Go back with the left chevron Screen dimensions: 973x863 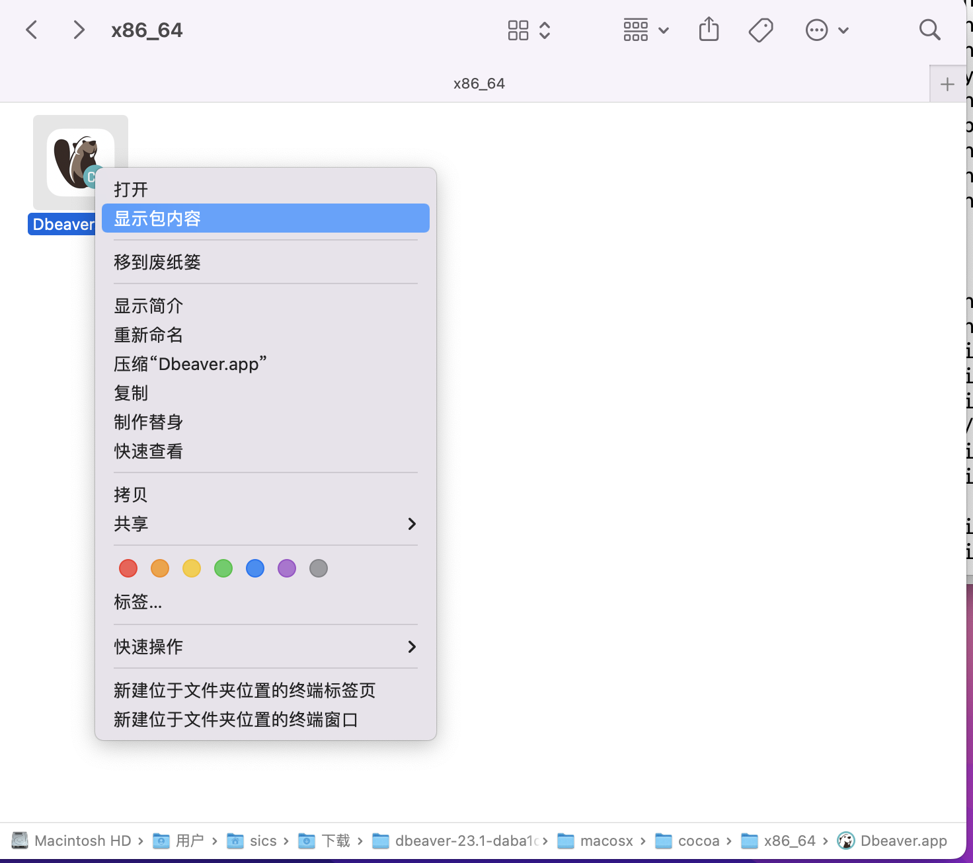click(x=31, y=30)
